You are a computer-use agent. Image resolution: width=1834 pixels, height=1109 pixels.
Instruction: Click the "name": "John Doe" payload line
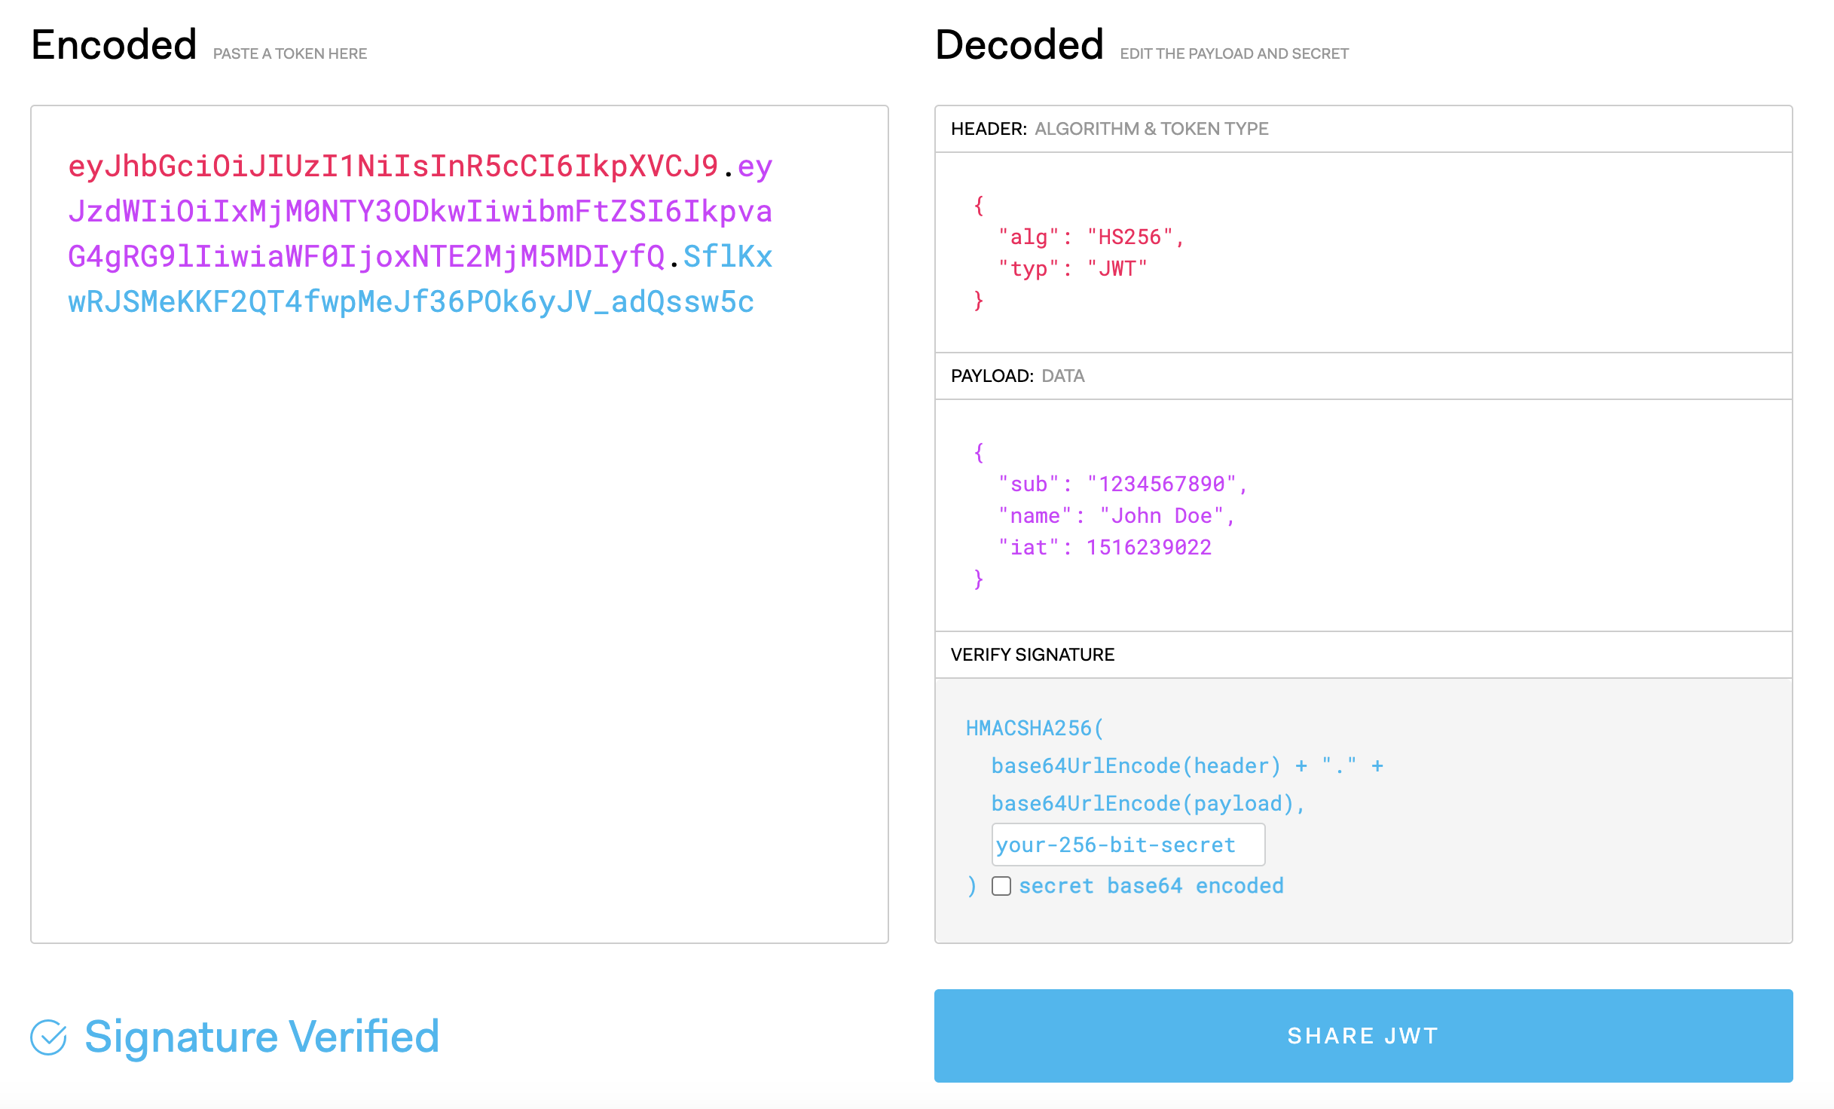[1116, 516]
